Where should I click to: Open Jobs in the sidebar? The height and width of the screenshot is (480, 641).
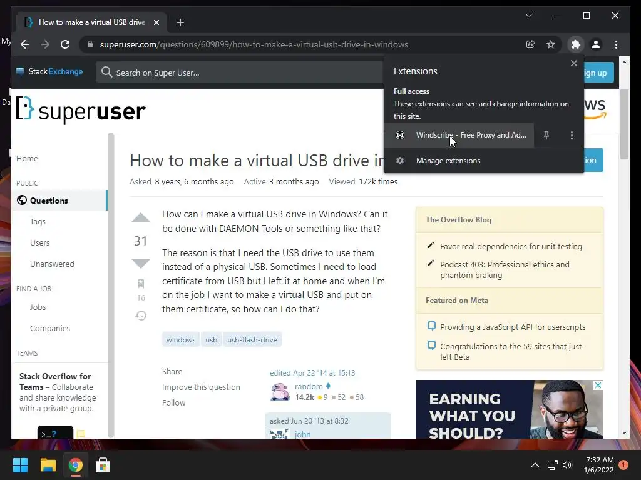pos(38,307)
